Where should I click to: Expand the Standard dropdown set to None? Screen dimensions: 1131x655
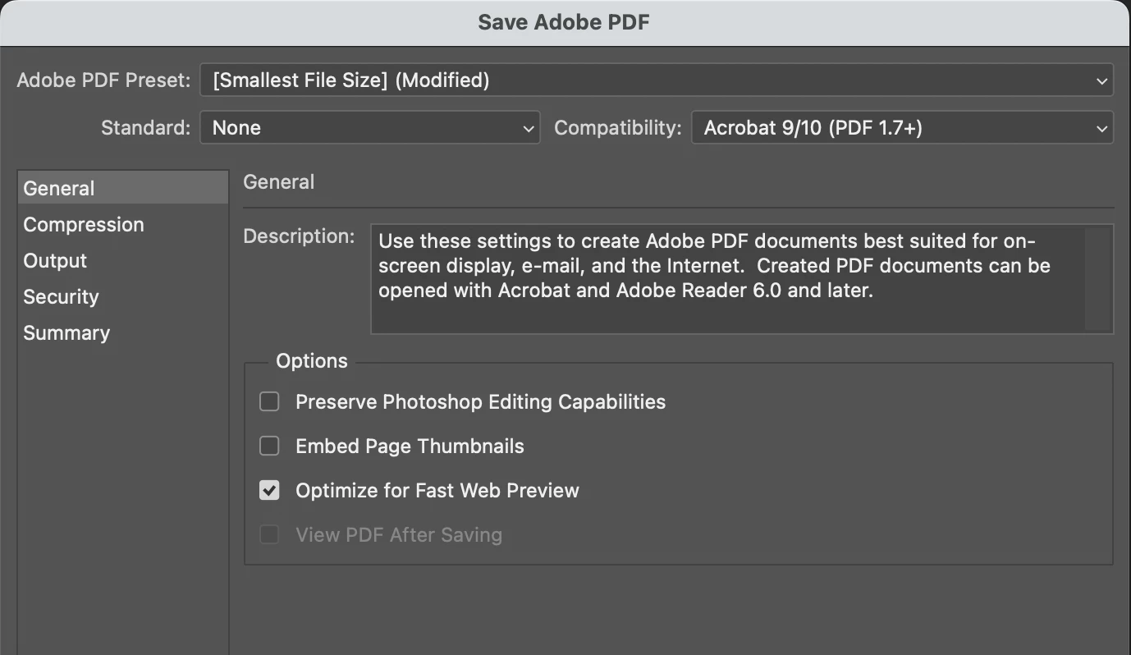click(369, 128)
